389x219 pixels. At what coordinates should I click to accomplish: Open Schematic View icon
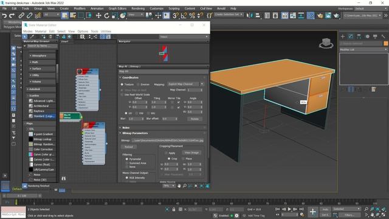[x=301, y=16]
